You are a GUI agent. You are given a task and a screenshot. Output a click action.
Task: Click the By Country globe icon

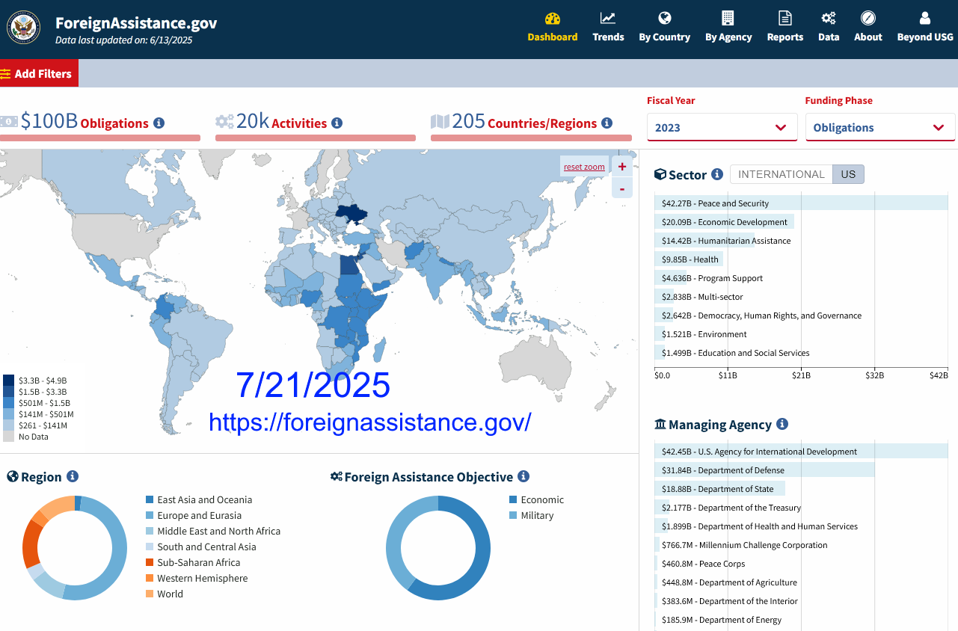point(664,18)
